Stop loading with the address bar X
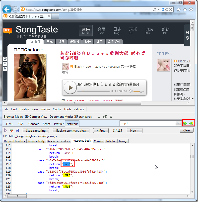 (171, 9)
